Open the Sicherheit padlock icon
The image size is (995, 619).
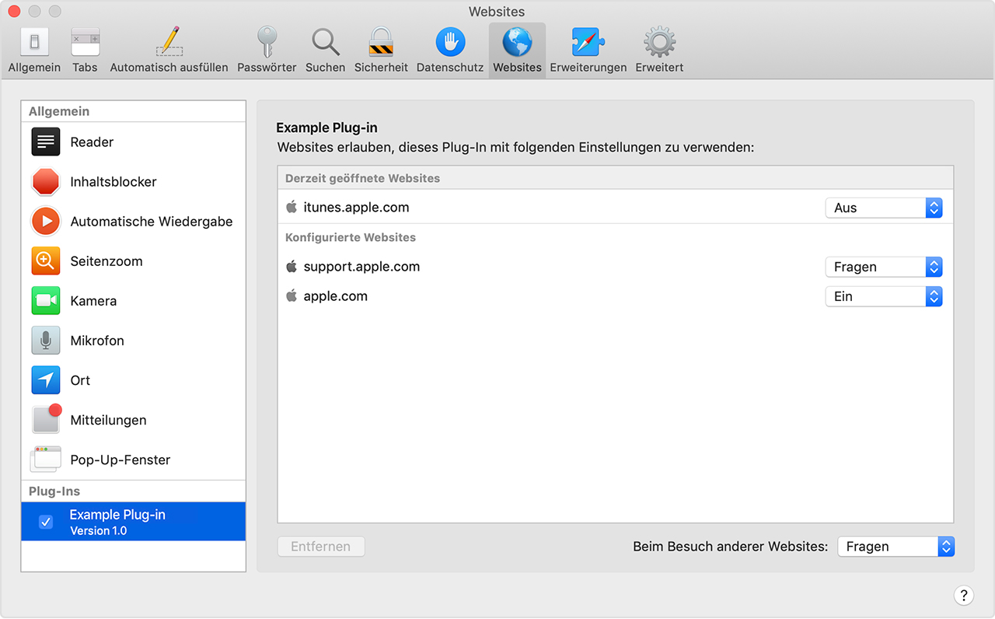coord(381,41)
